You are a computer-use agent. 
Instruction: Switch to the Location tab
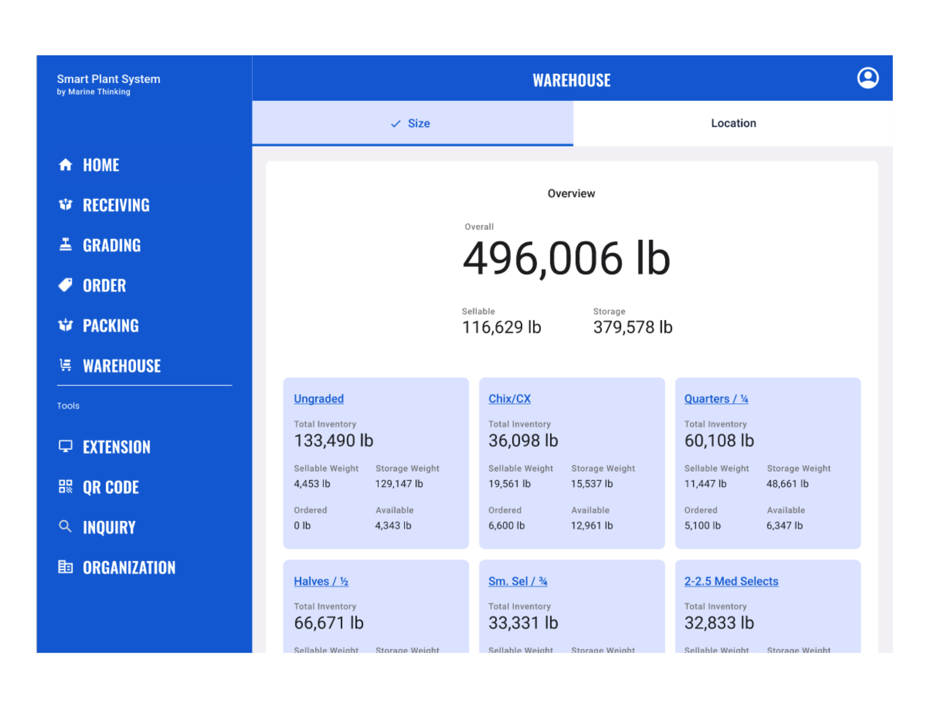(x=733, y=123)
